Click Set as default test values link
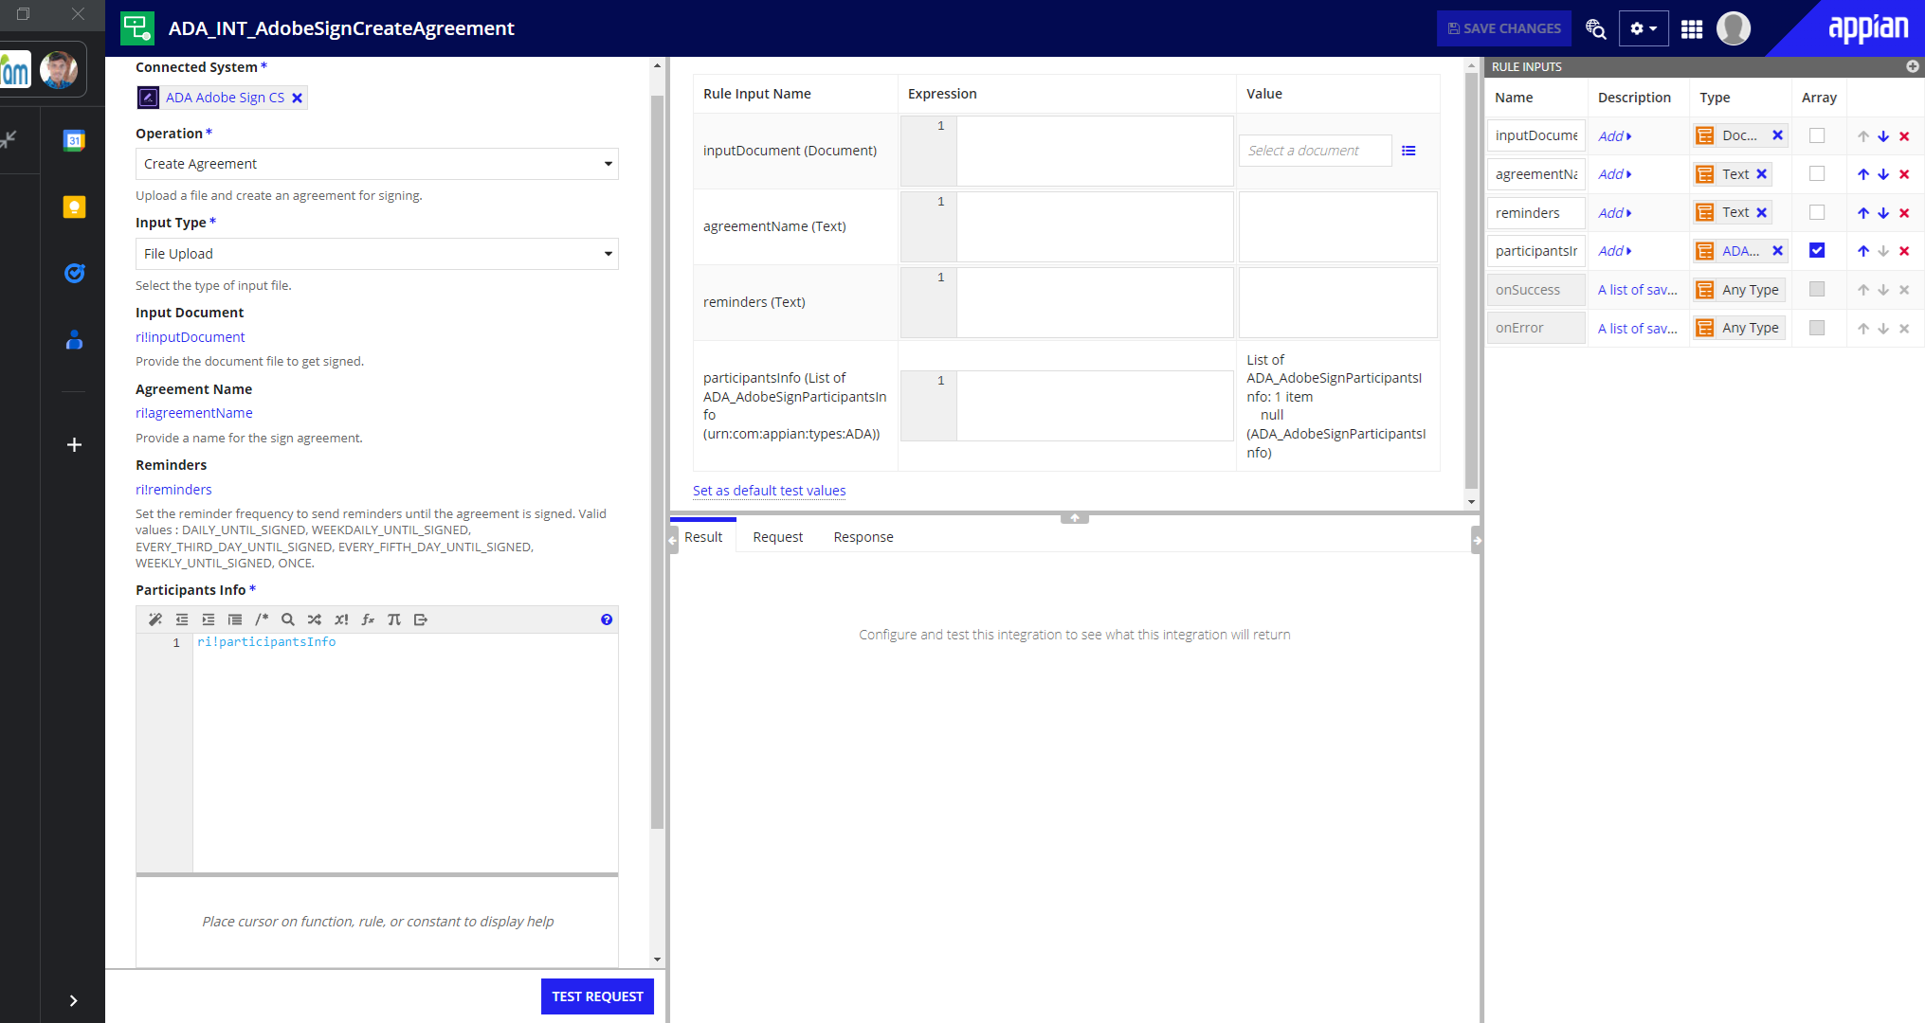1925x1023 pixels. click(x=769, y=491)
